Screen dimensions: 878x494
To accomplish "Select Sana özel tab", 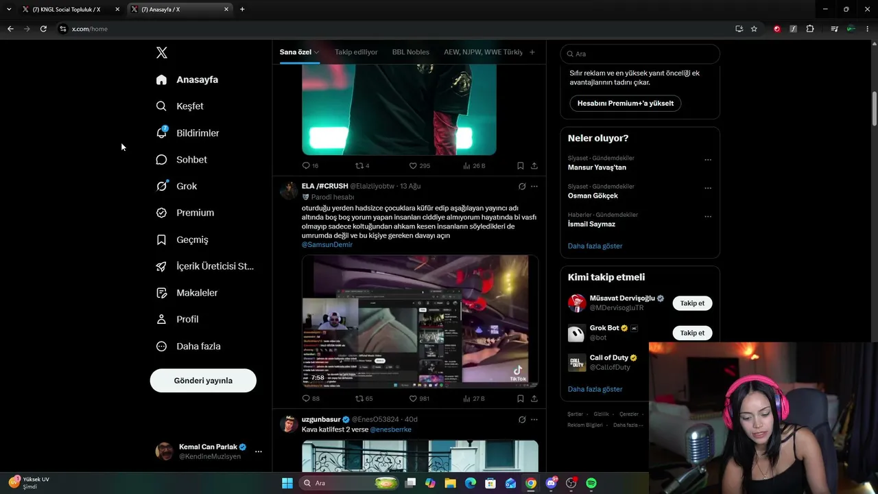I will (x=295, y=52).
